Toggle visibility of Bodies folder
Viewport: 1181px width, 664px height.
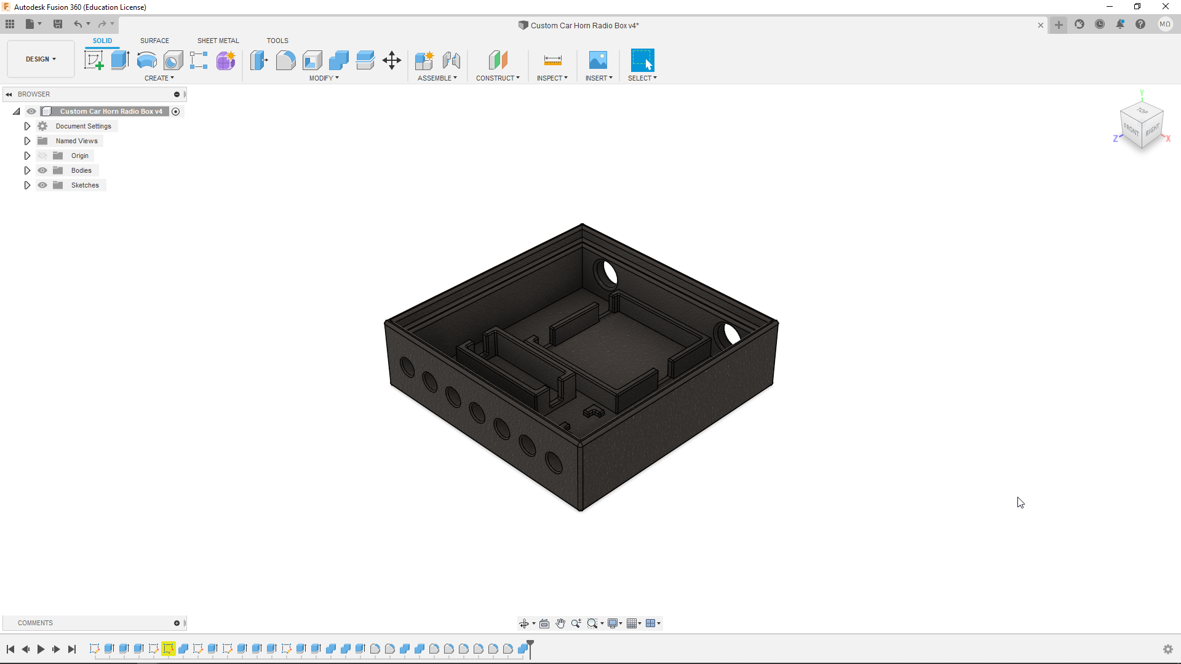(42, 170)
